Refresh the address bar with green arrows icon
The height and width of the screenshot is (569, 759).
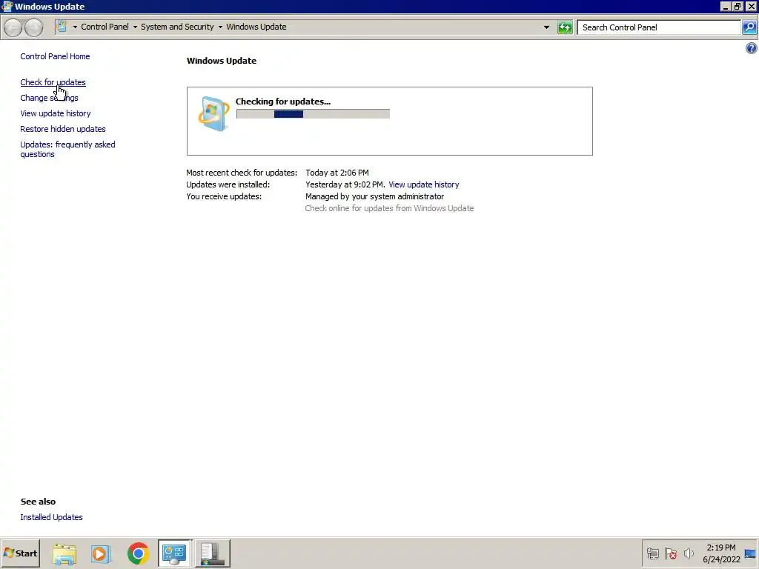565,27
